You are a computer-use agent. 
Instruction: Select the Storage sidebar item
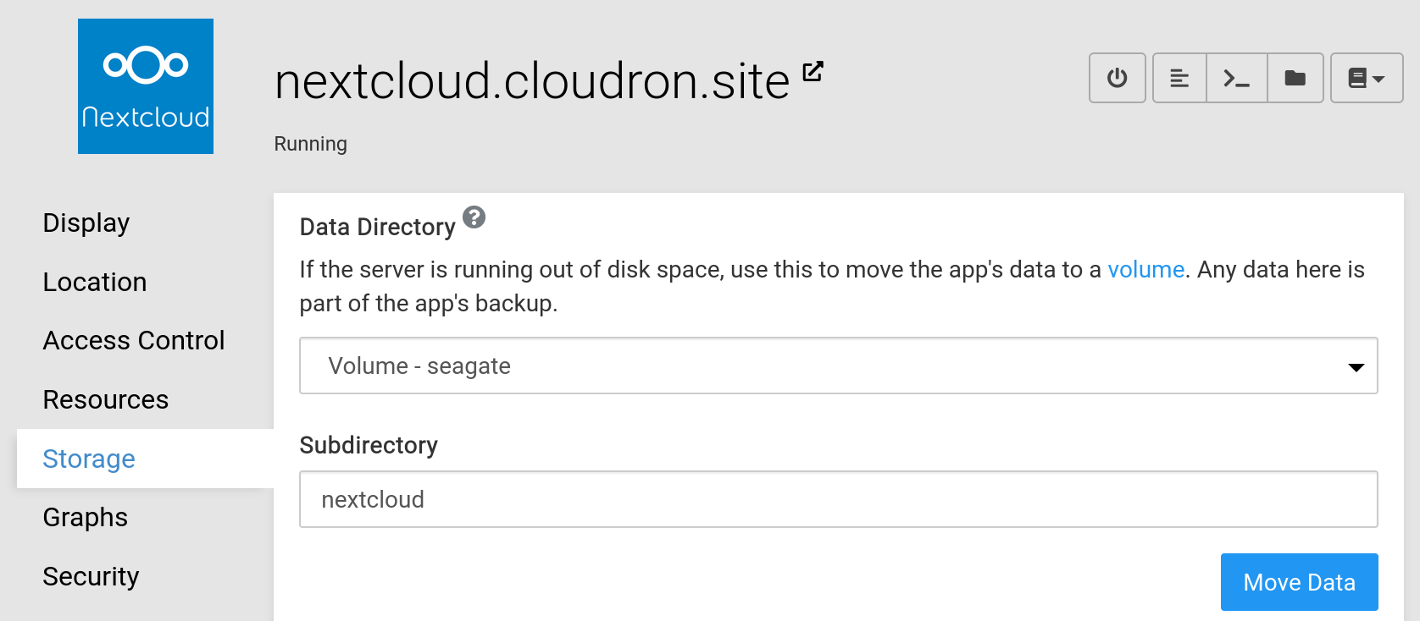coord(89,459)
